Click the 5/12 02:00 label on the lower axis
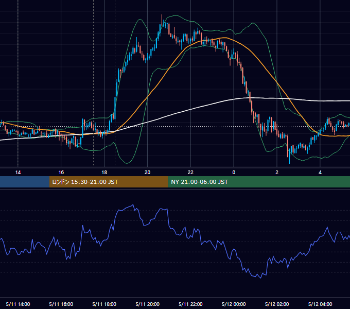 (277, 304)
